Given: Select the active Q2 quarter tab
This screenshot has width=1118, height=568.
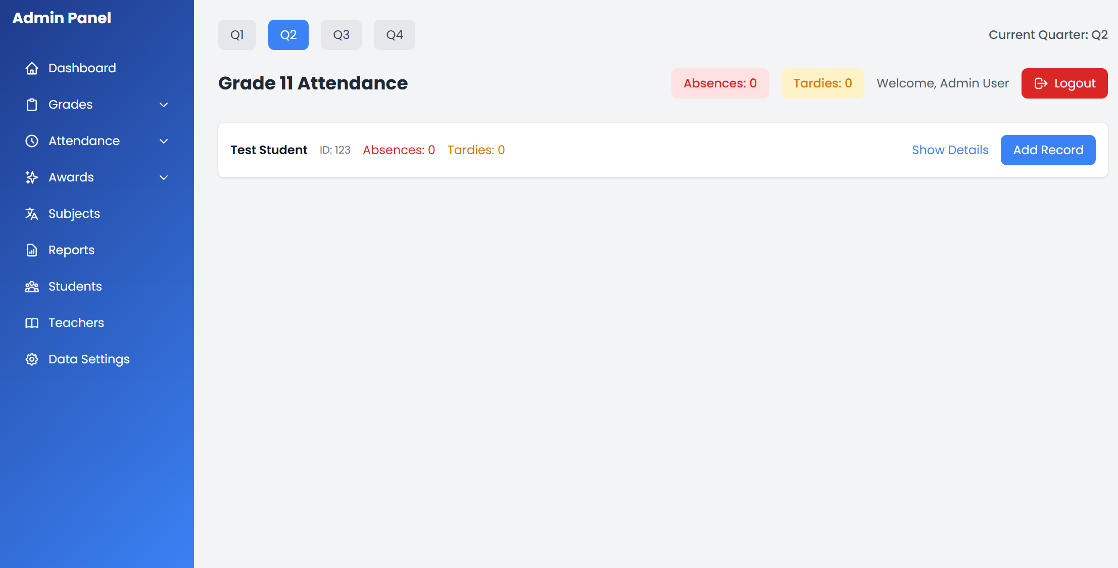Looking at the screenshot, I should pos(288,35).
